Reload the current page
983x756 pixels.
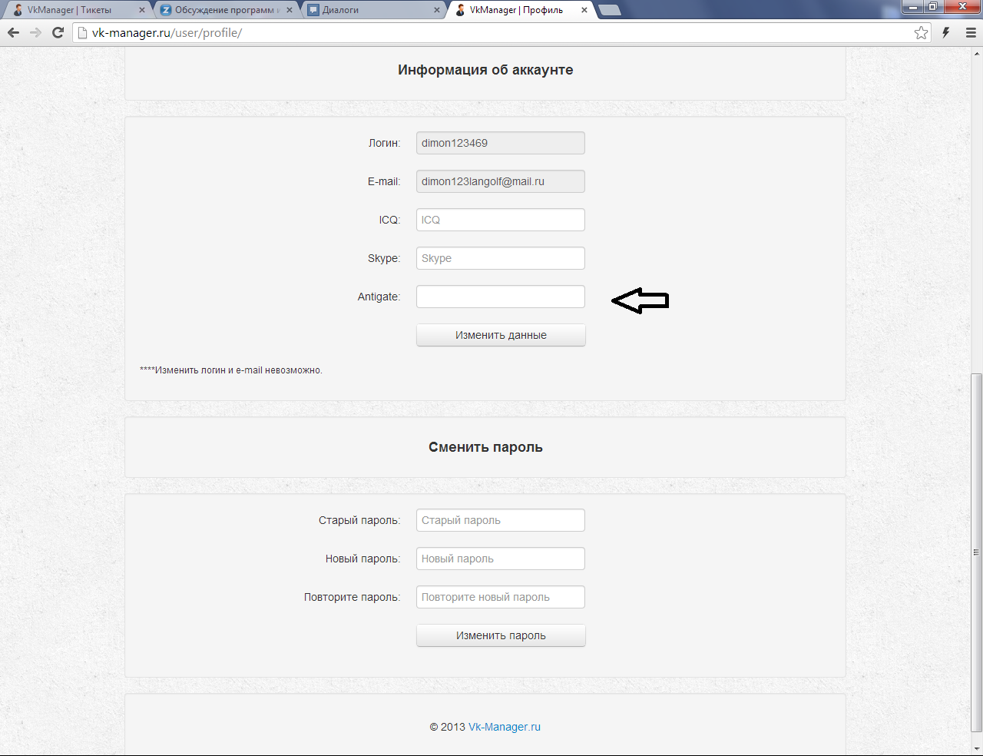[58, 32]
